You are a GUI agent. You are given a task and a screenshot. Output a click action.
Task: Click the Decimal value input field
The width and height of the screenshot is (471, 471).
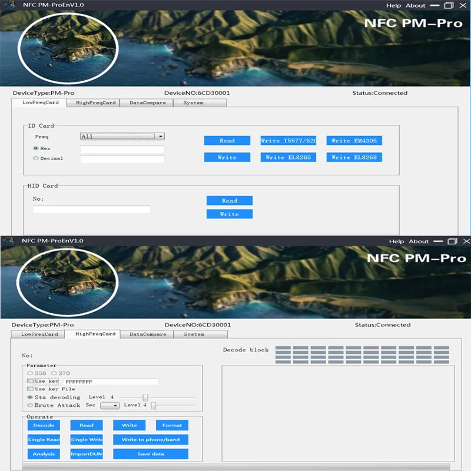pos(122,159)
